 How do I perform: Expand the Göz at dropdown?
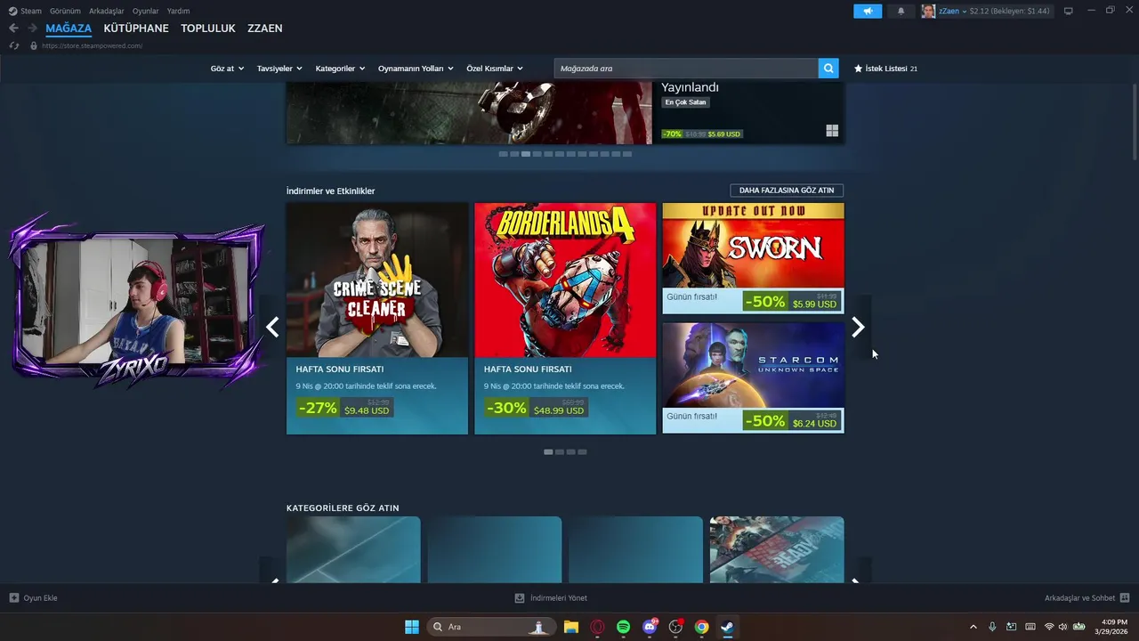[227, 69]
